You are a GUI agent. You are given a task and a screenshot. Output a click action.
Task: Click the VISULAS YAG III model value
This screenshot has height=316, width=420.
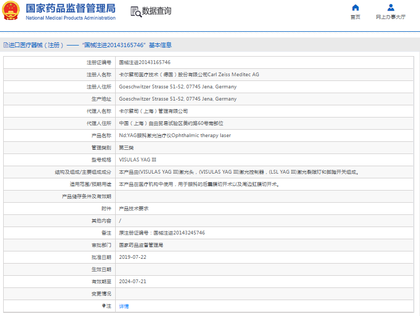coord(137,160)
